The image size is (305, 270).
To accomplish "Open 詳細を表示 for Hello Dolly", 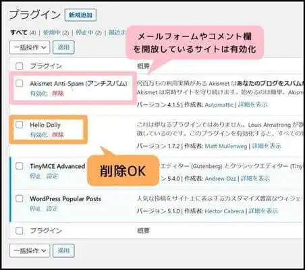I will [267, 146].
